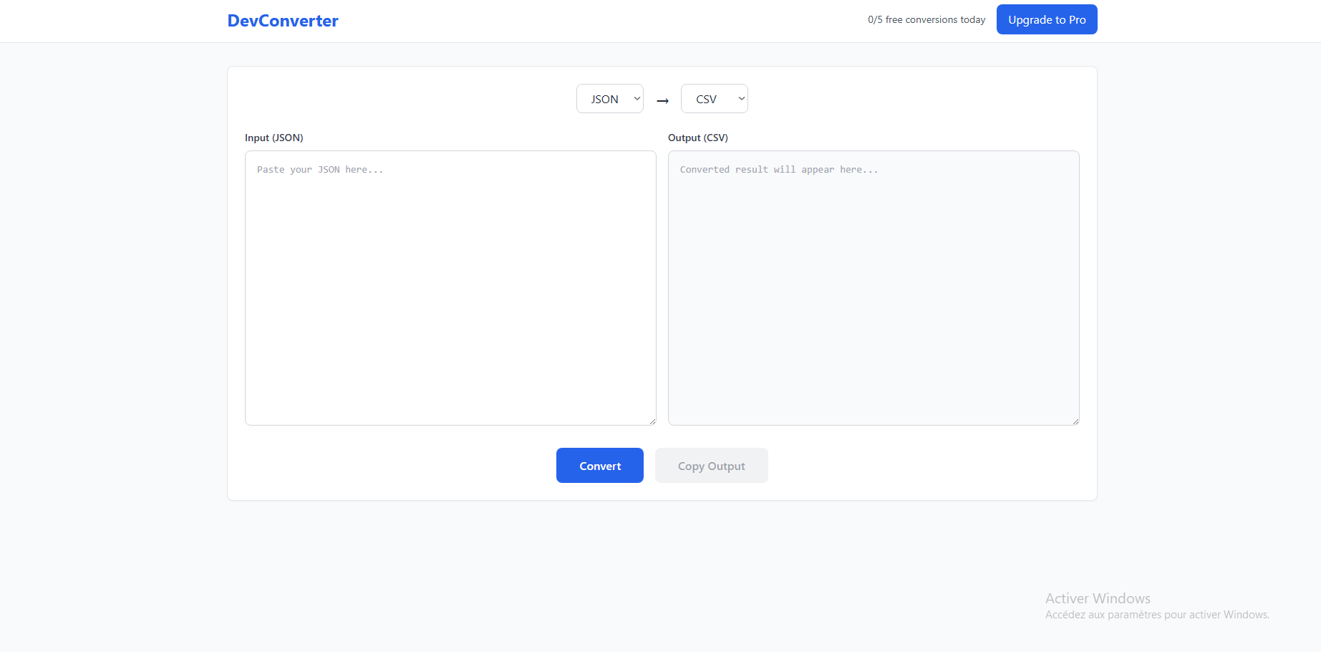Click the Activer Windows watermark text

[x=1098, y=598]
